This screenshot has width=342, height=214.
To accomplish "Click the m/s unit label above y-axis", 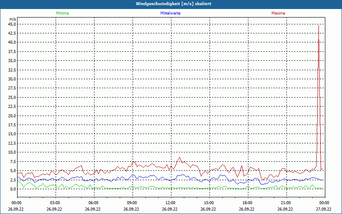I will 13,19.
